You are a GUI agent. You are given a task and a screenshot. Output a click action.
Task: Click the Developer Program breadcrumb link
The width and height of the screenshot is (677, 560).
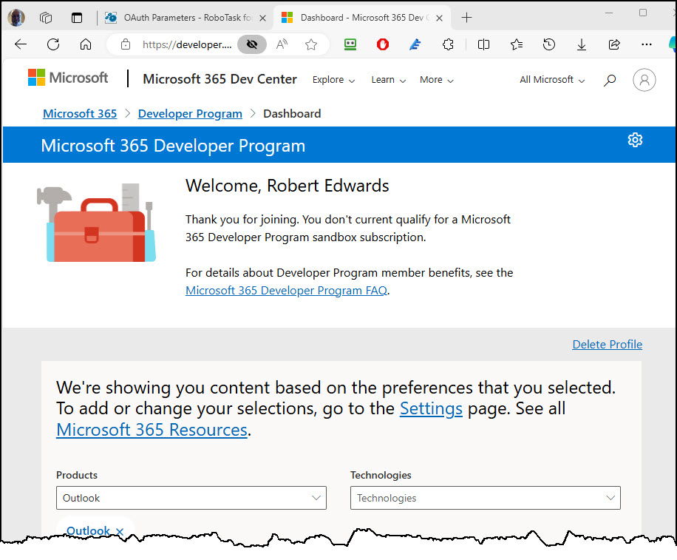coord(190,114)
